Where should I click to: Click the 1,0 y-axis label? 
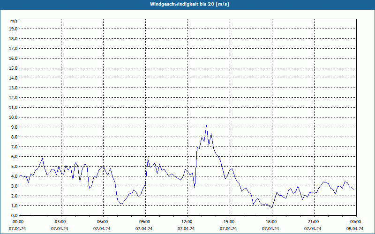14,205
